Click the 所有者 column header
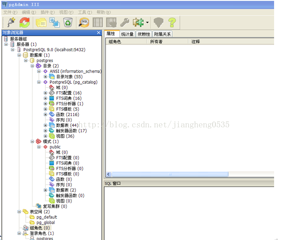This screenshot has height=240, width=299. click(x=167, y=41)
